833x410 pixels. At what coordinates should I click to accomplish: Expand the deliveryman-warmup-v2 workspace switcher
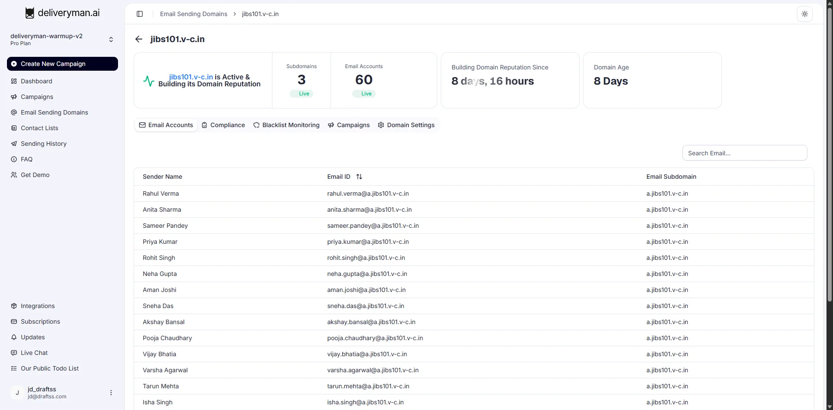[111, 39]
